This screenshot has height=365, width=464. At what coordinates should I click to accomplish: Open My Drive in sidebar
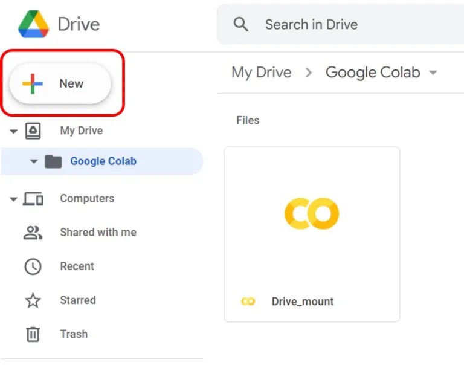82,131
